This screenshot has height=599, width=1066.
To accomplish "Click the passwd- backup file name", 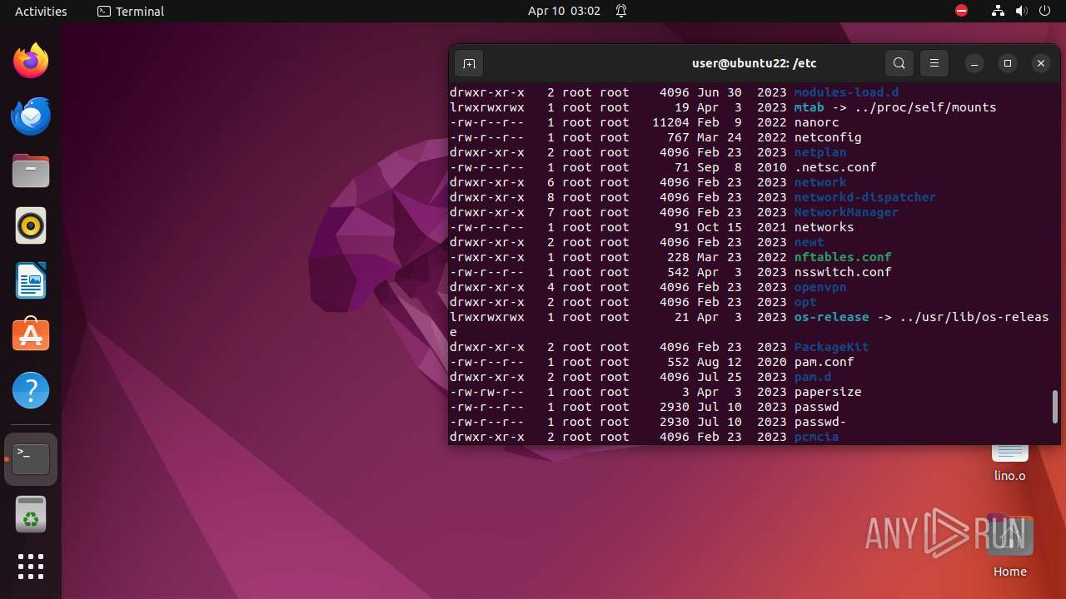I will click(820, 422).
